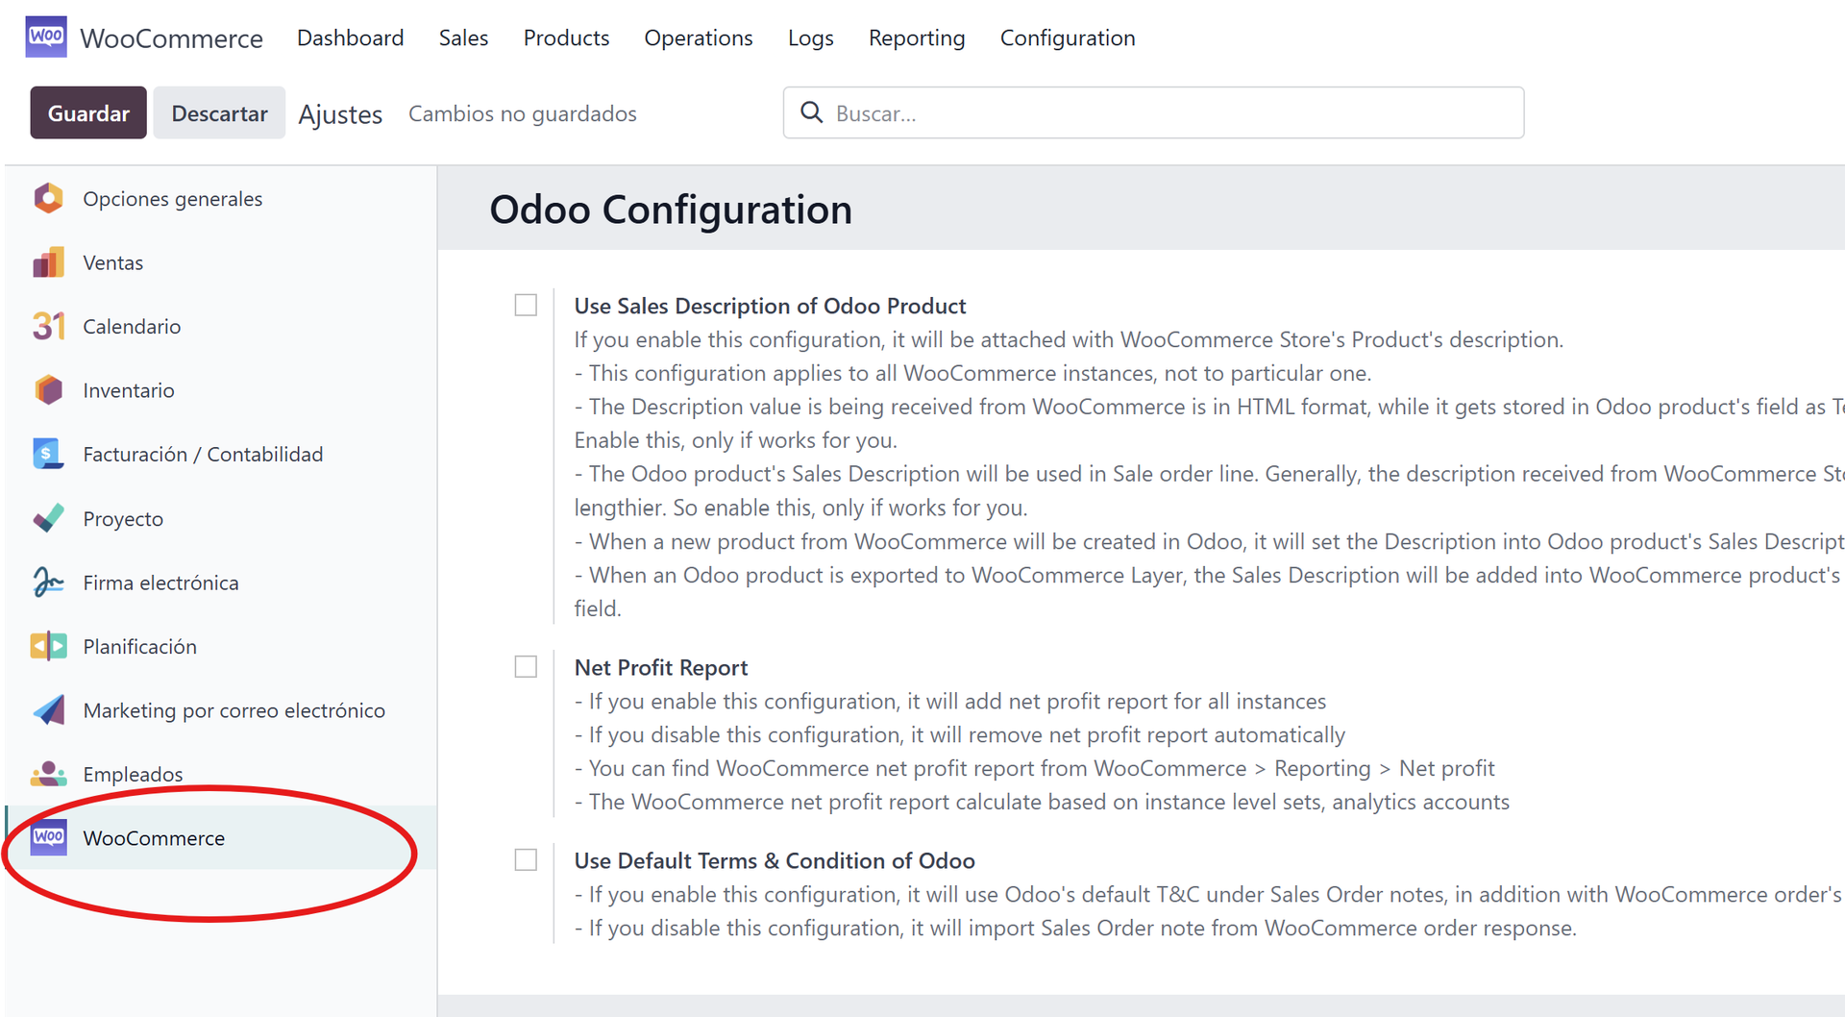
Task: Click 'Use Sales Description of Odoo Product' label
Action: pyautogui.click(x=770, y=306)
